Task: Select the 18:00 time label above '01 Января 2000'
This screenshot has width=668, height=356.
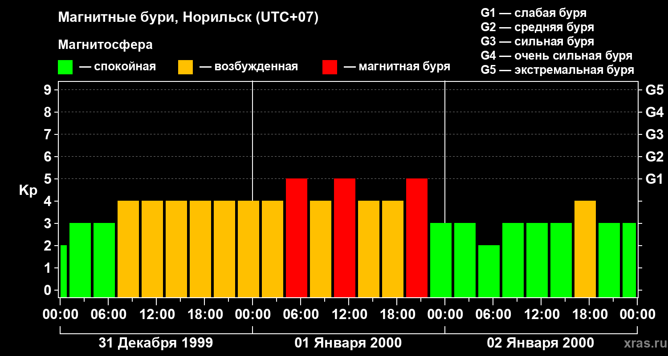Action: point(397,314)
